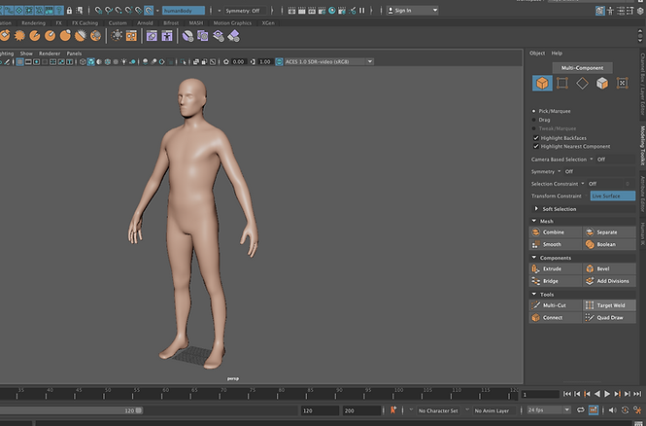Open the FX Caching shelf tab
This screenshot has height=426, width=646.
coord(85,23)
